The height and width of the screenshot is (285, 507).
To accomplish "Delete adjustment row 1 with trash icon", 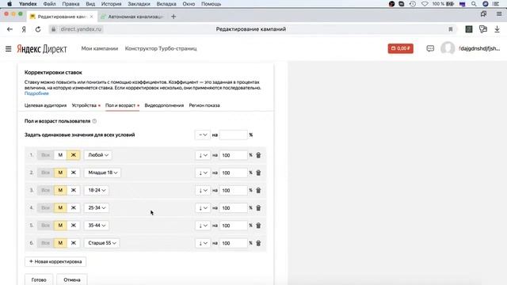I will point(258,155).
